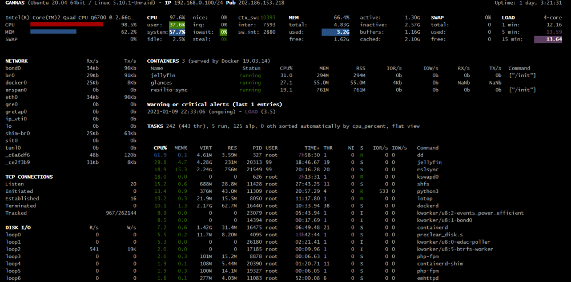Click the dockerd process command
The height and width of the screenshot is (282, 571).
pos(428,206)
